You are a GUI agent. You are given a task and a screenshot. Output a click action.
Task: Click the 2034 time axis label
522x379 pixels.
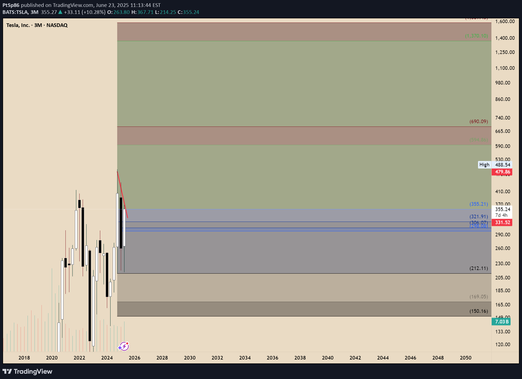pyautogui.click(x=245, y=358)
